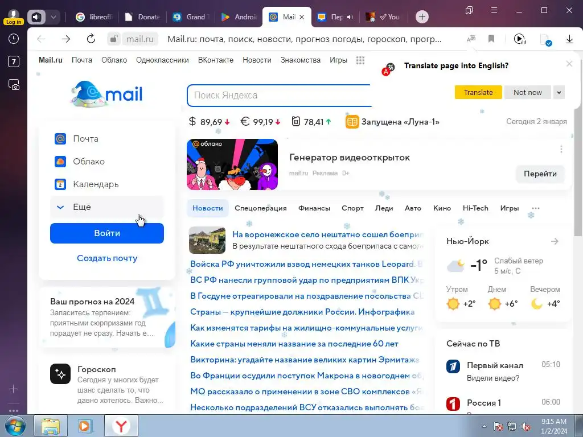Click Одноклассники in the top nav

[x=162, y=60]
